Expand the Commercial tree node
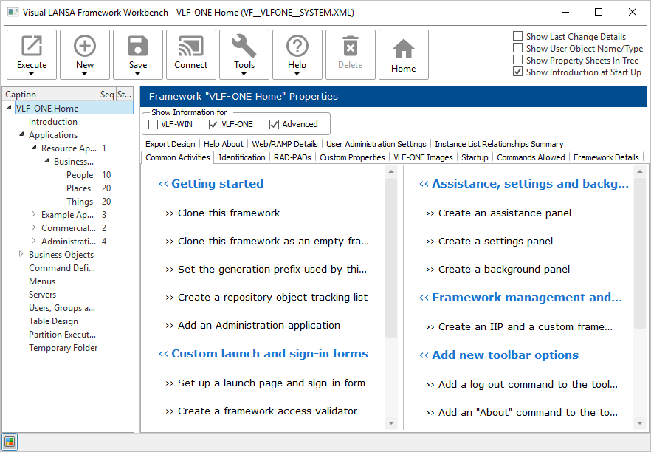Screen dimensions: 651x452 coord(33,228)
